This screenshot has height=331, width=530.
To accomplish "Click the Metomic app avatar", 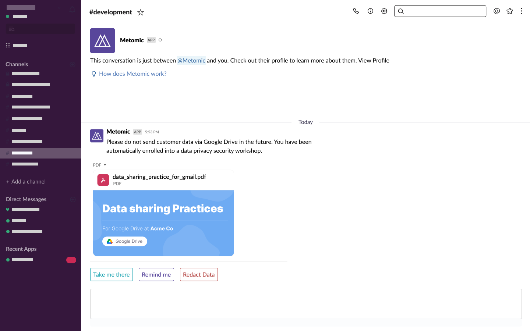I will click(x=102, y=40).
